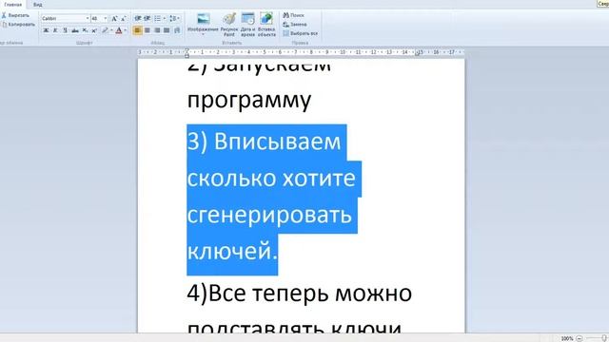Image resolution: width=609 pixels, height=342 pixels.
Task: Insert a Рисунок Paint drawing
Action: (229, 25)
